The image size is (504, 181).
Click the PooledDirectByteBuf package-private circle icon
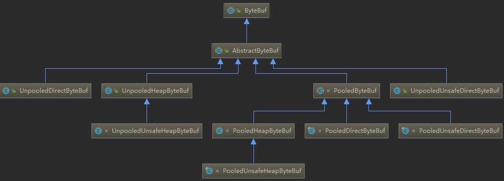pyautogui.click(x=319, y=131)
